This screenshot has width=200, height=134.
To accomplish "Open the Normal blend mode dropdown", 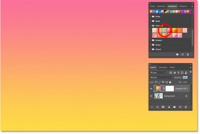I will point(162,78).
